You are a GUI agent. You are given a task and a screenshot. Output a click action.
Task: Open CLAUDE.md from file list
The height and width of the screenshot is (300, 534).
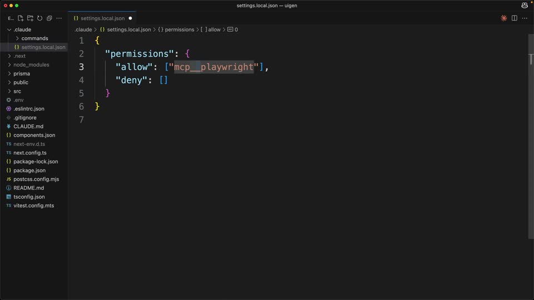click(28, 126)
